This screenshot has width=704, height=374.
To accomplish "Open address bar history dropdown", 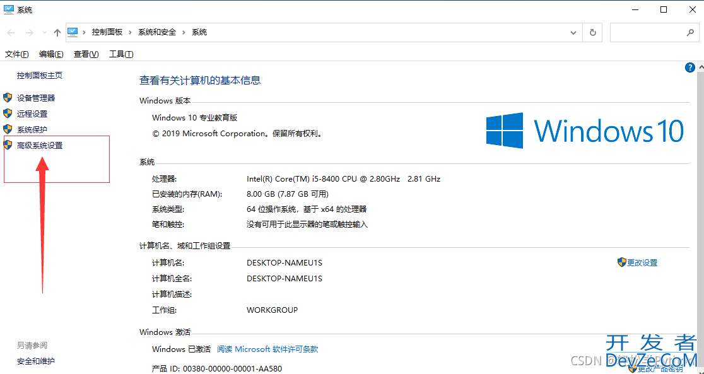I will [573, 33].
